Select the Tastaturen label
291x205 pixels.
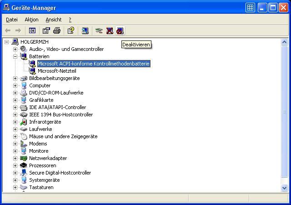pos(41,187)
